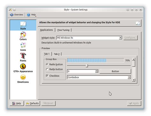The width and height of the screenshot is (151, 116).
Task: Open the preview Combobox
Action: 99,77
